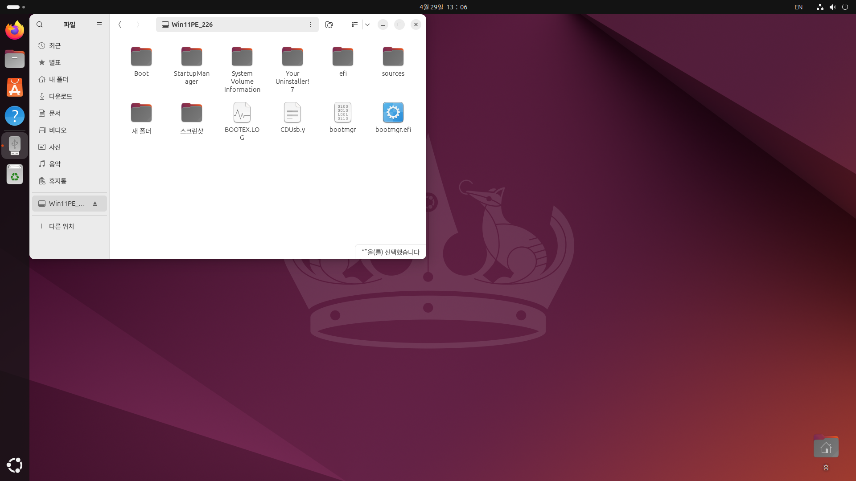
Task: Select the 최근 sidebar item
Action: [x=55, y=45]
